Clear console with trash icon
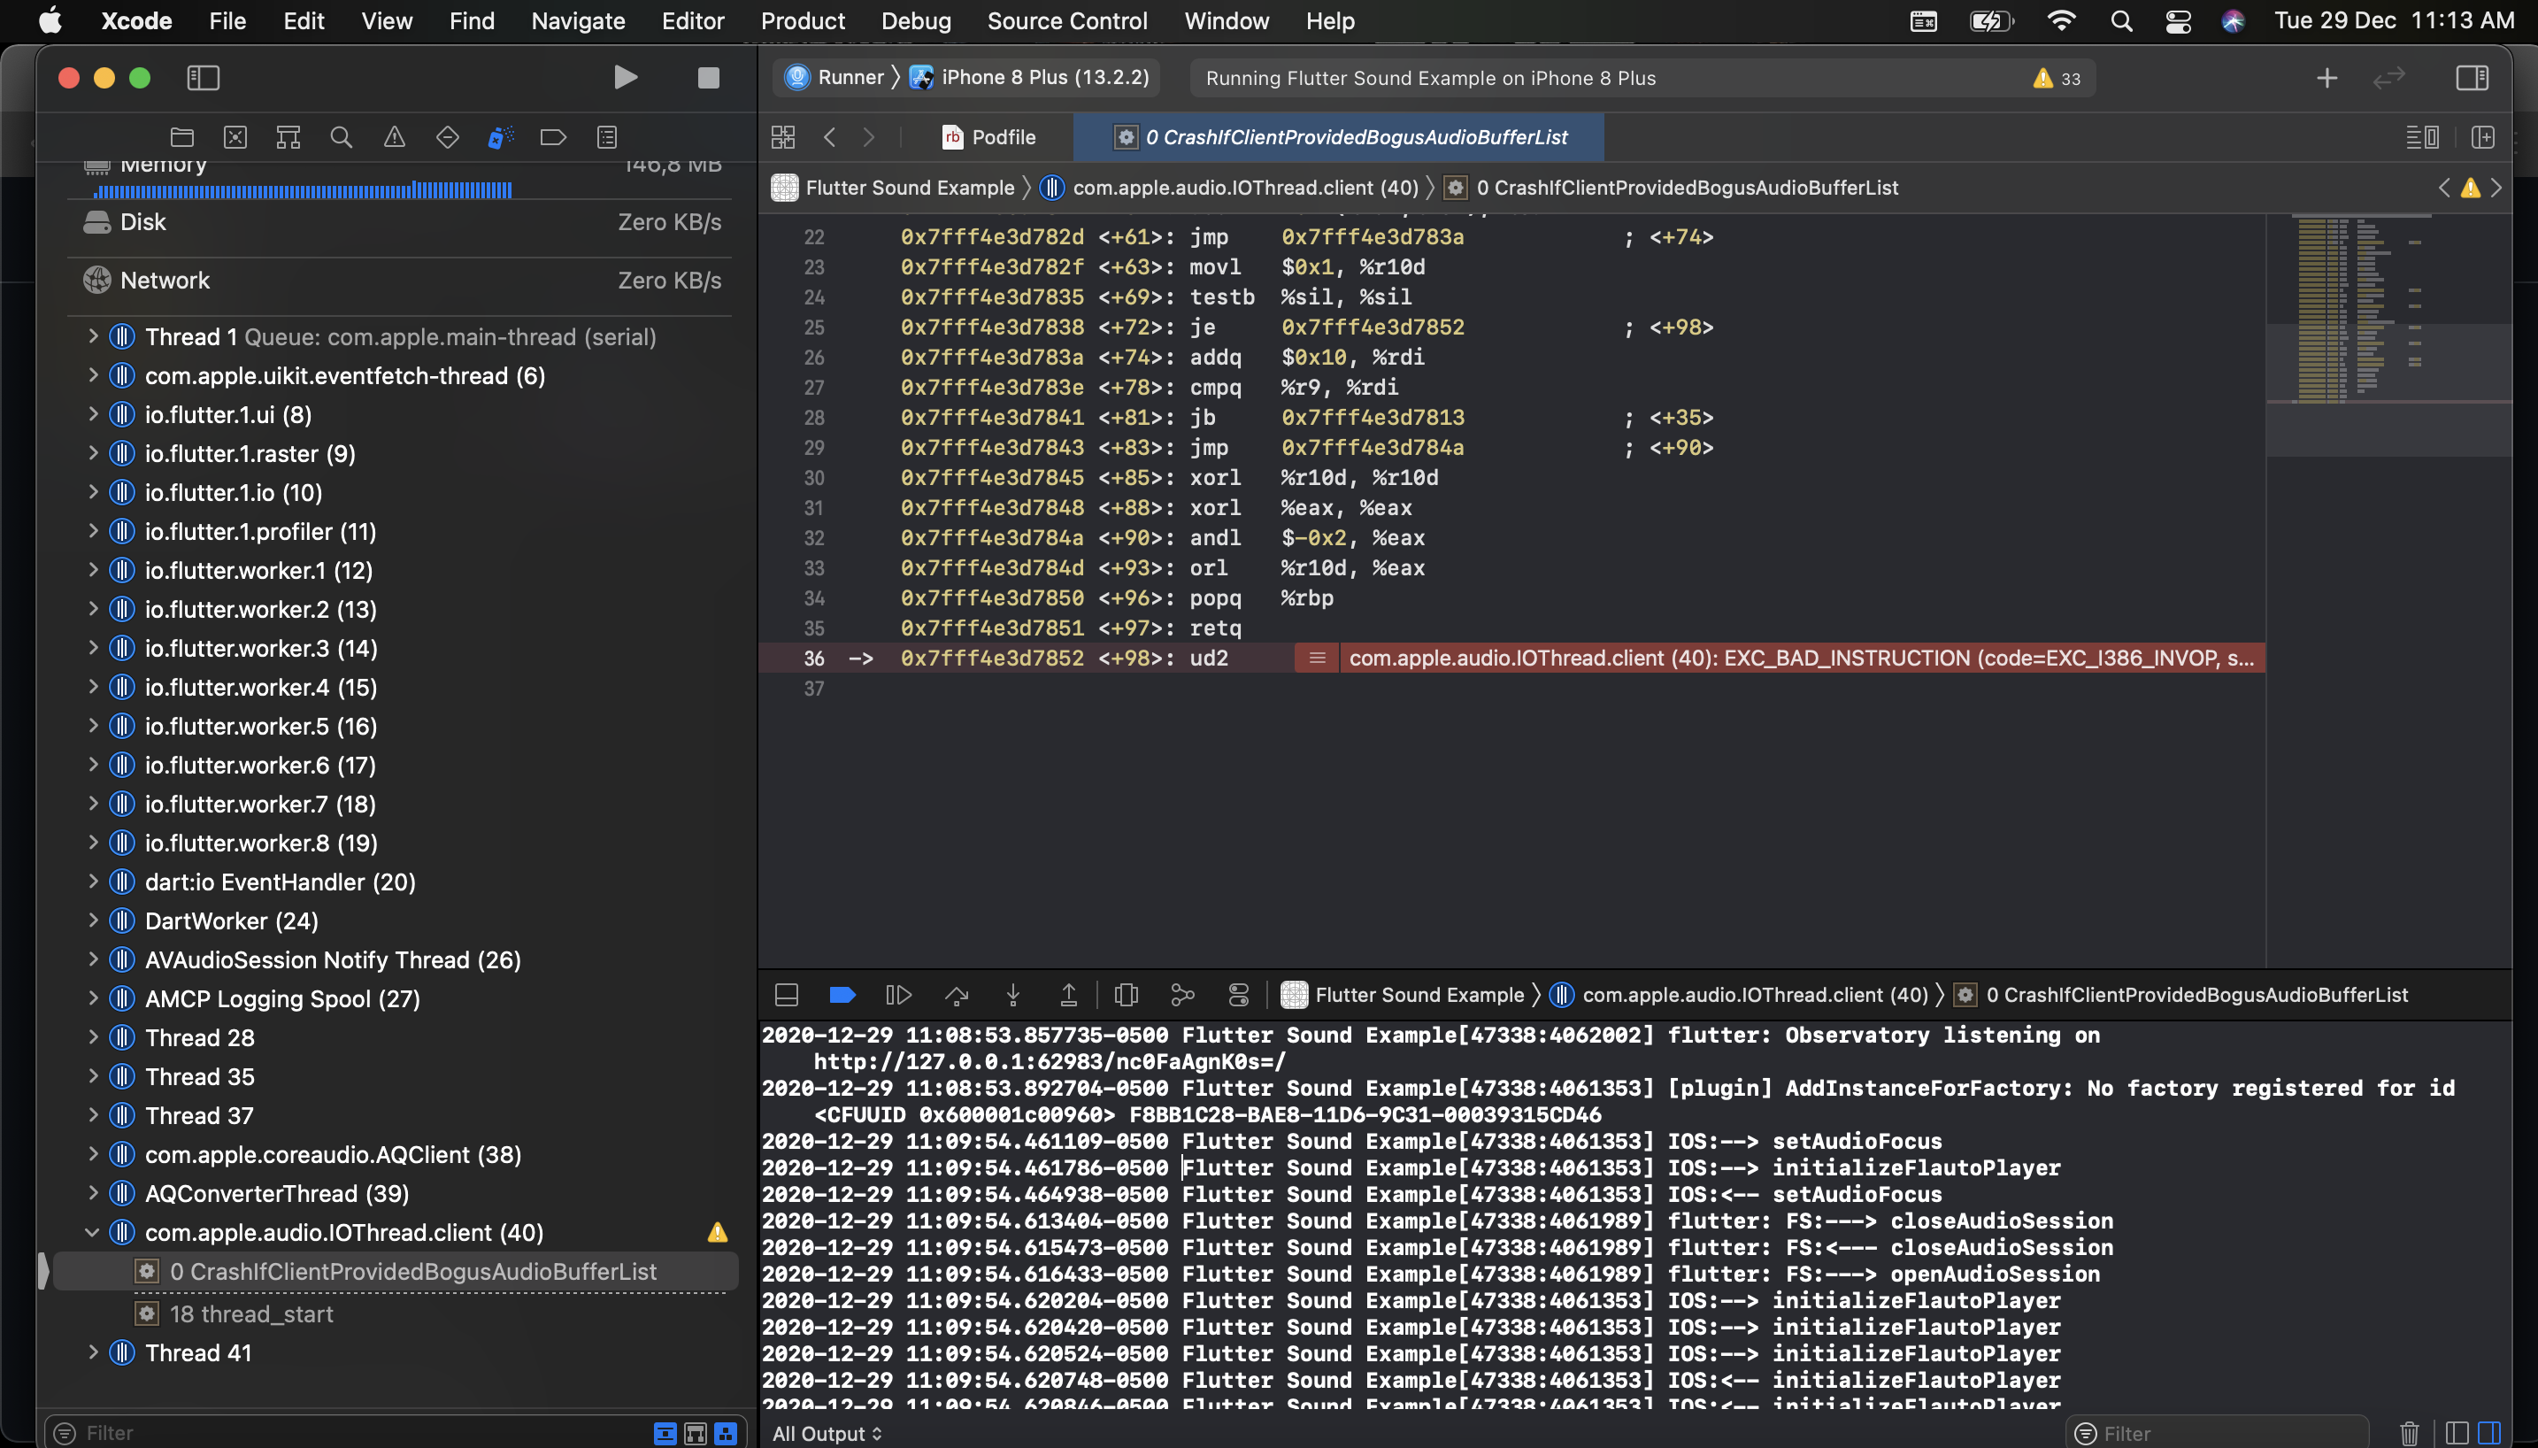Viewport: 2538px width, 1448px height. click(2409, 1433)
